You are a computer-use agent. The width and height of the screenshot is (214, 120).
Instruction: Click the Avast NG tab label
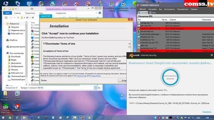coord(46,16)
